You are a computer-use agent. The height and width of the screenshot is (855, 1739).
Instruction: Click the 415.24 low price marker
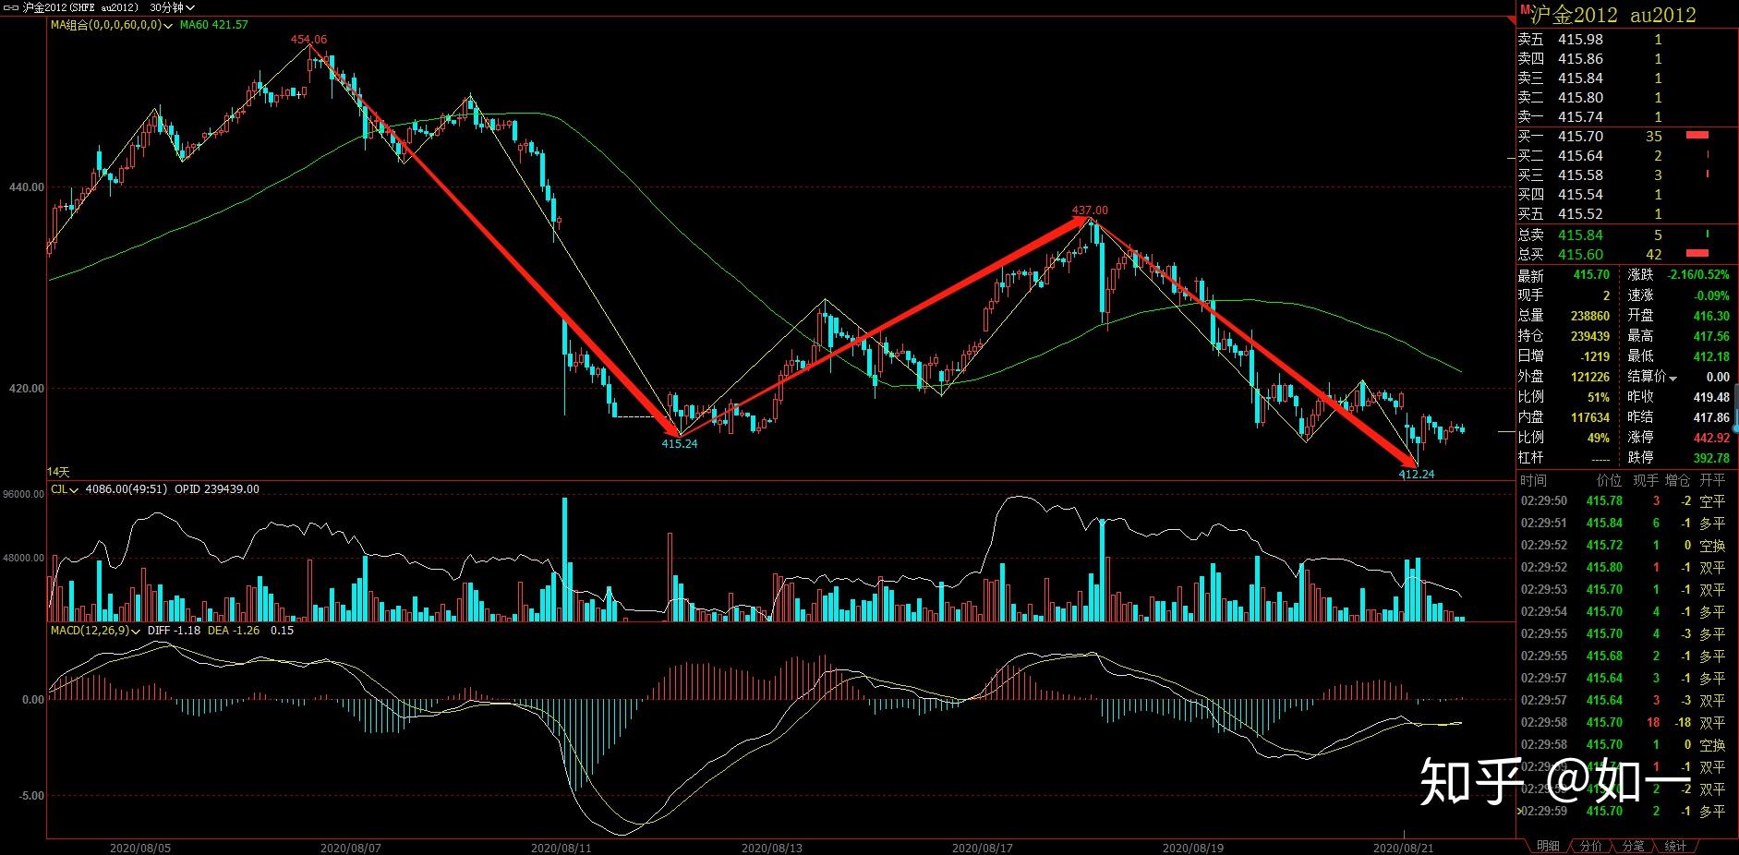[x=679, y=444]
